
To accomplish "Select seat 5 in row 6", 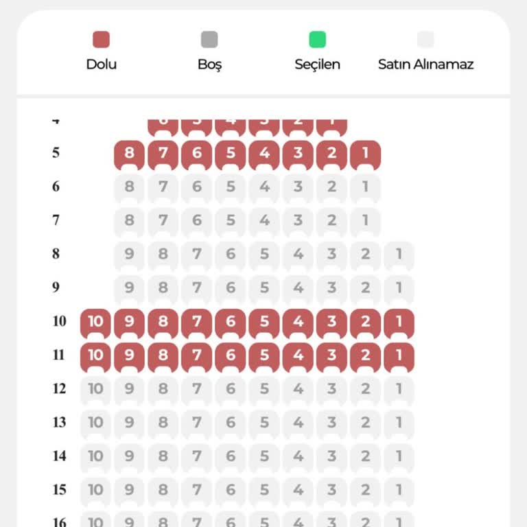I will coord(231,187).
